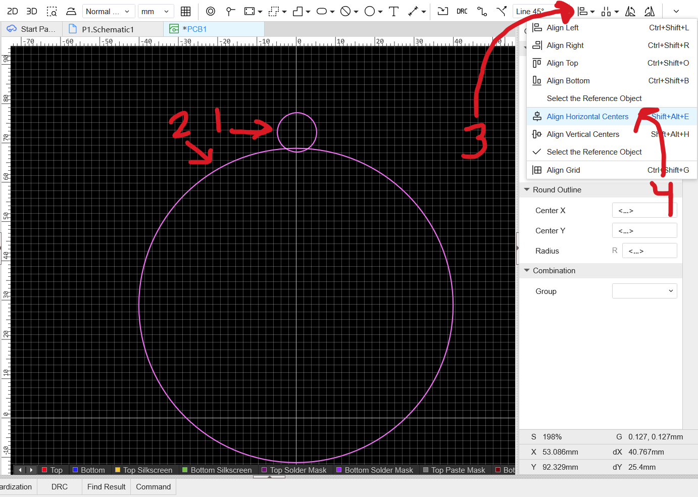
Task: Select the circle drawing tool
Action: [370, 11]
